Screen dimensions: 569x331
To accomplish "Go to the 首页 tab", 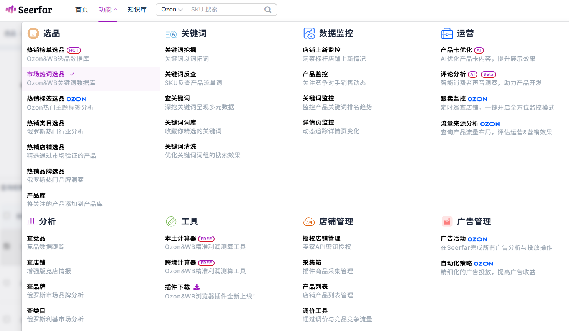I will tap(82, 10).
